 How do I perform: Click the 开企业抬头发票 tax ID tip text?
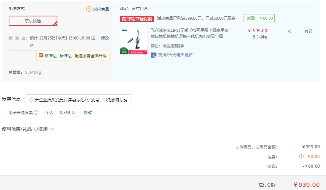click(x=81, y=100)
